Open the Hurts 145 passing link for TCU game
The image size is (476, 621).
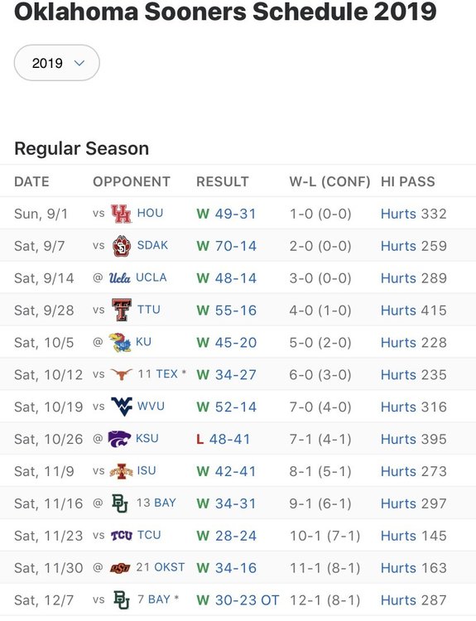(413, 536)
